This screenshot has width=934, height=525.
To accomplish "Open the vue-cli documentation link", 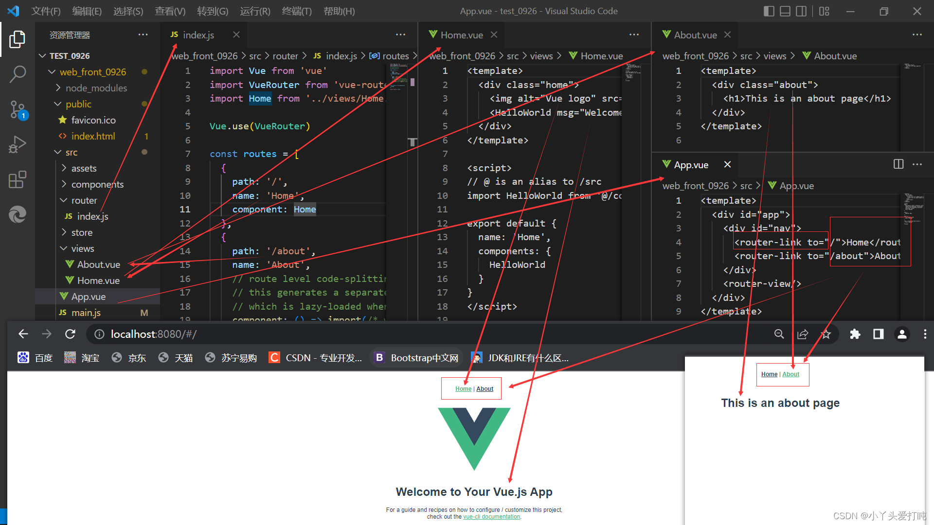I will point(491,517).
